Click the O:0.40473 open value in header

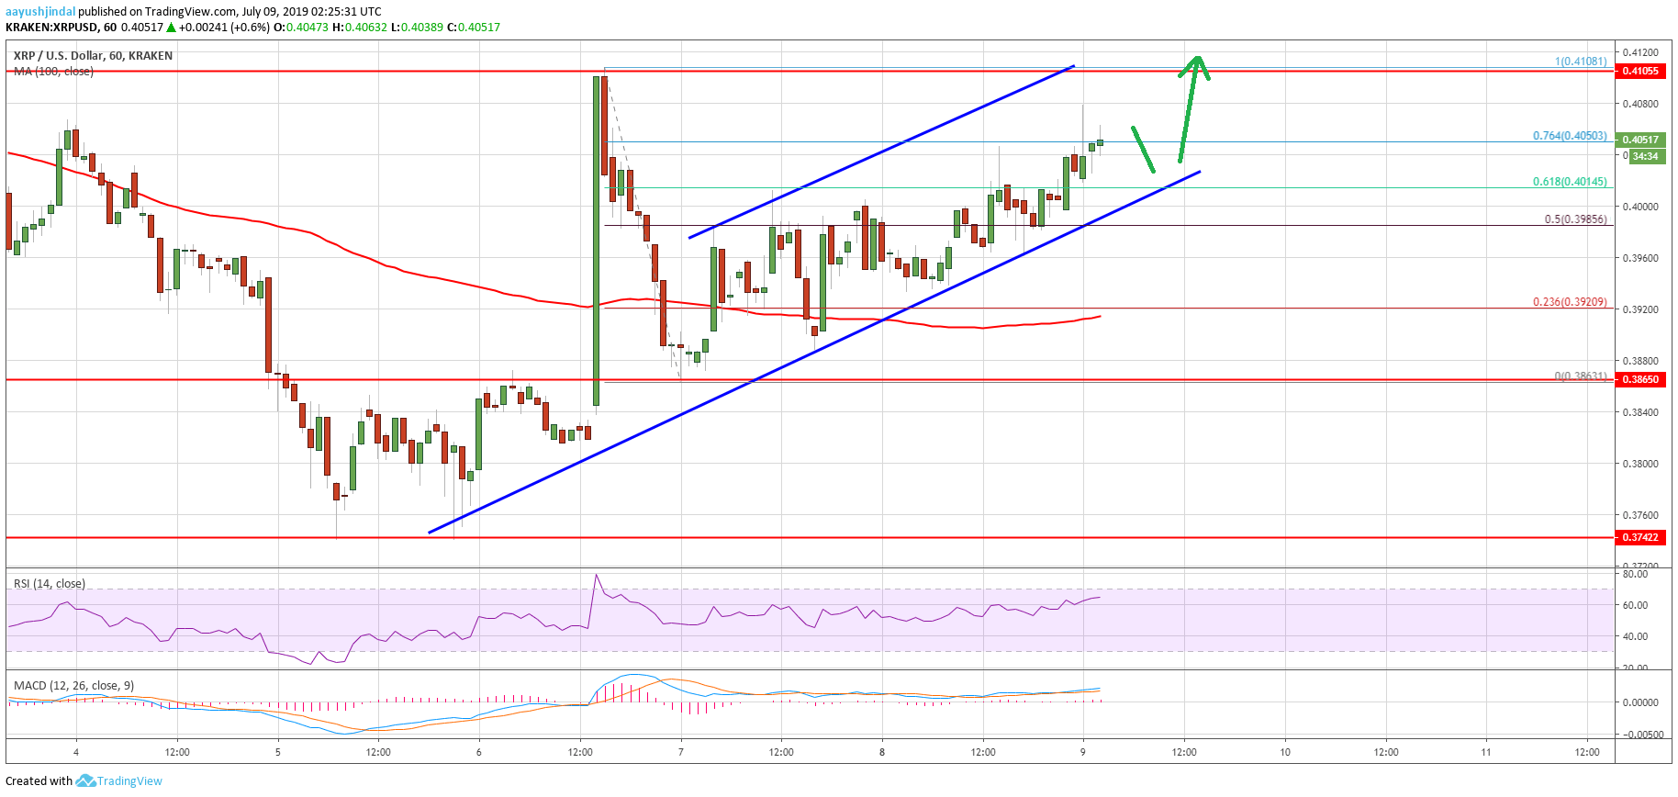[x=303, y=28]
